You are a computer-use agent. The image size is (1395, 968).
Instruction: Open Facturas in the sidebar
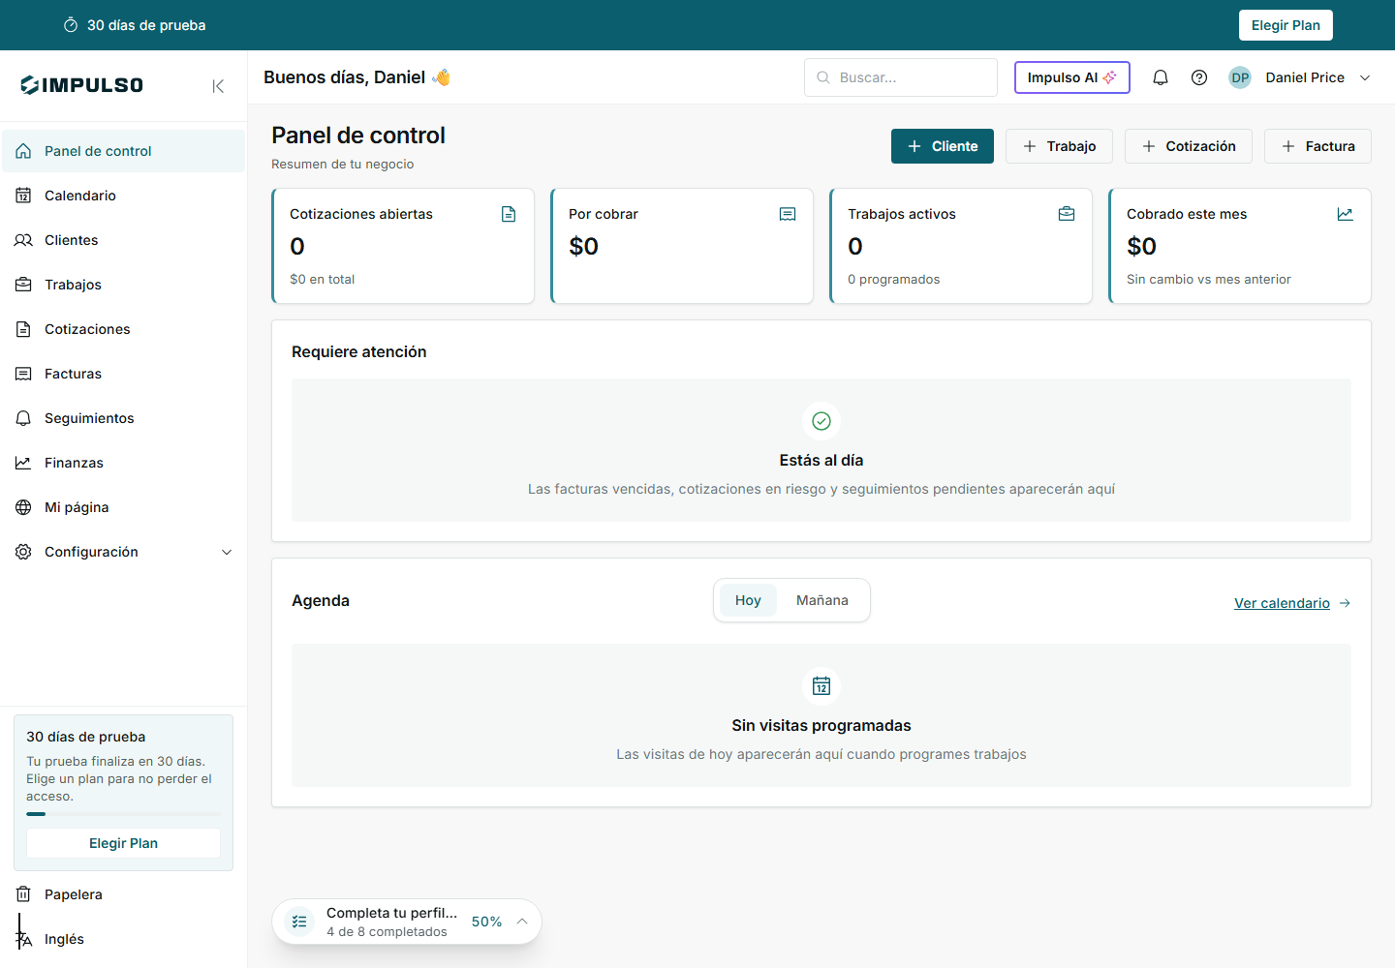tap(124, 374)
